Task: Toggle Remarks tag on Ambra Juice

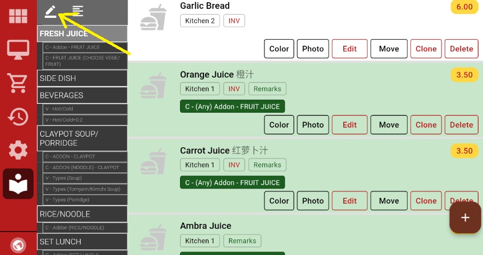Action: coord(242,241)
